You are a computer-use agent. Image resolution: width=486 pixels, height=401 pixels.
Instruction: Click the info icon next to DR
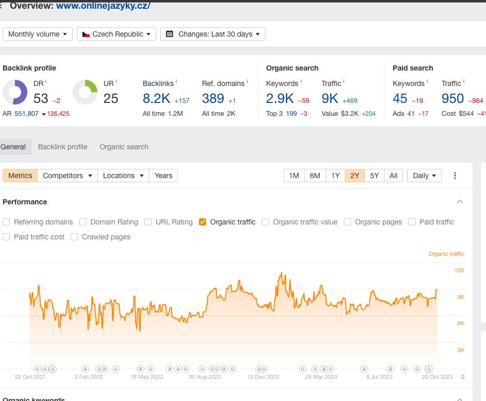[x=46, y=81]
